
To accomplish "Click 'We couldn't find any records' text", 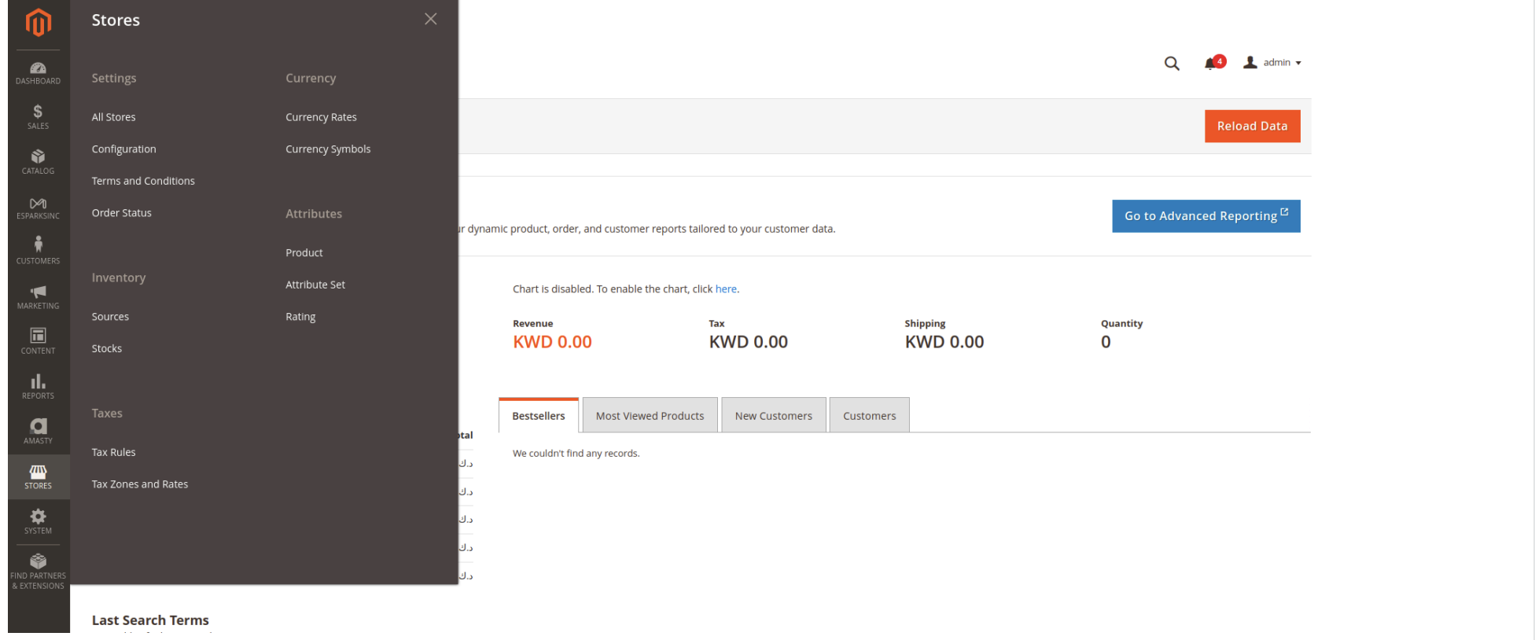I will click(x=576, y=454).
